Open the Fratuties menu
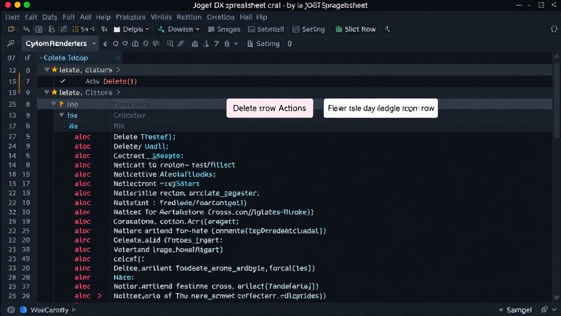The width and height of the screenshot is (561, 316). pos(130,17)
